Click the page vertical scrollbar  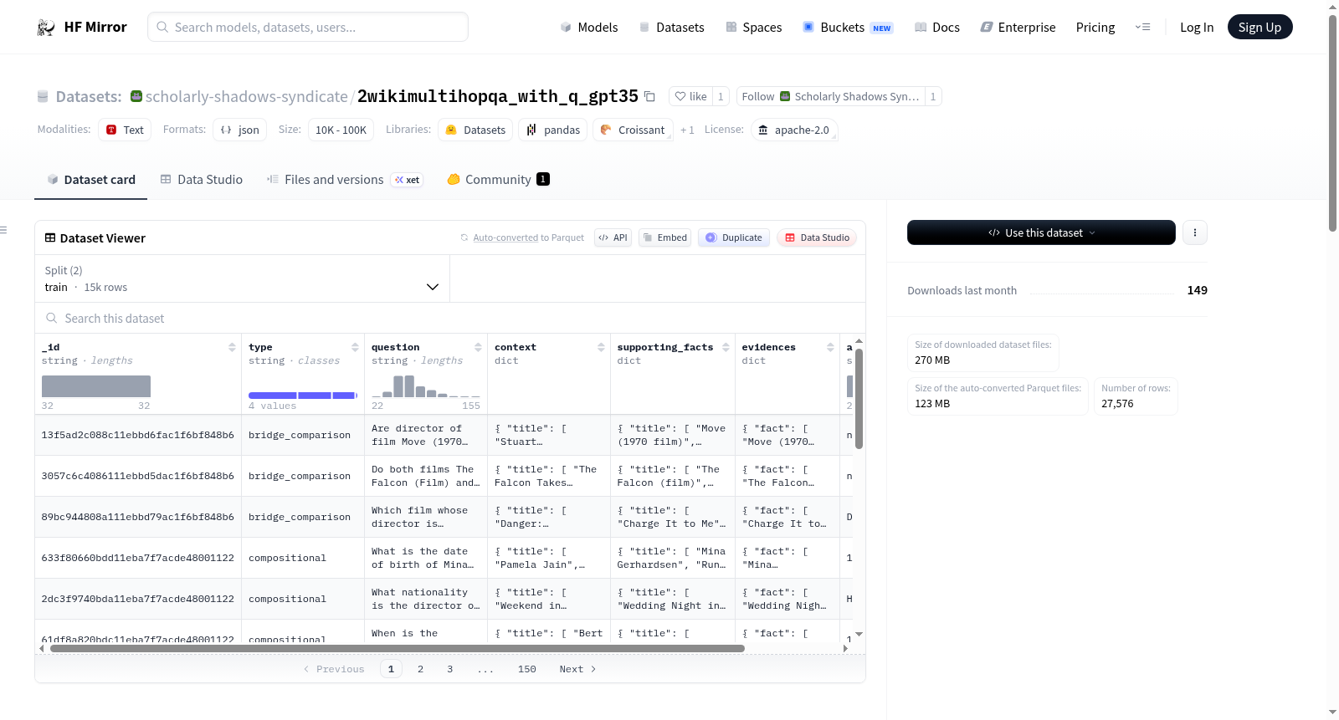click(1333, 121)
